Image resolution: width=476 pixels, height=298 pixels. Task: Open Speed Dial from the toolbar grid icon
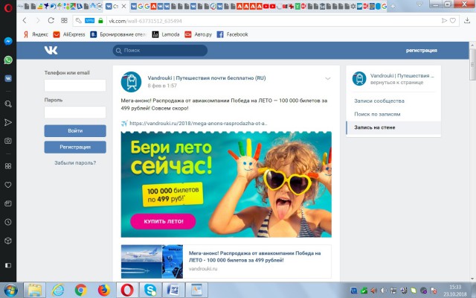[64, 21]
